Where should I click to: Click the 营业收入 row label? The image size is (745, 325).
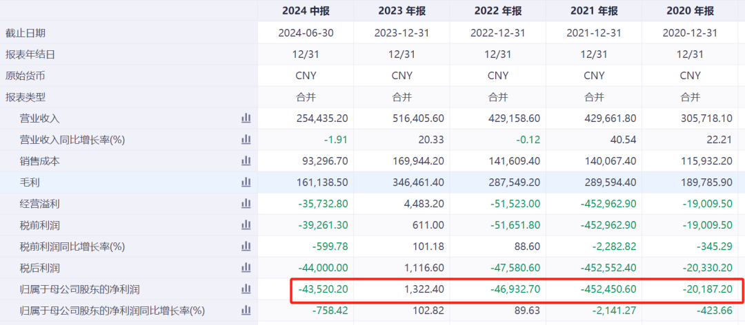coord(39,118)
